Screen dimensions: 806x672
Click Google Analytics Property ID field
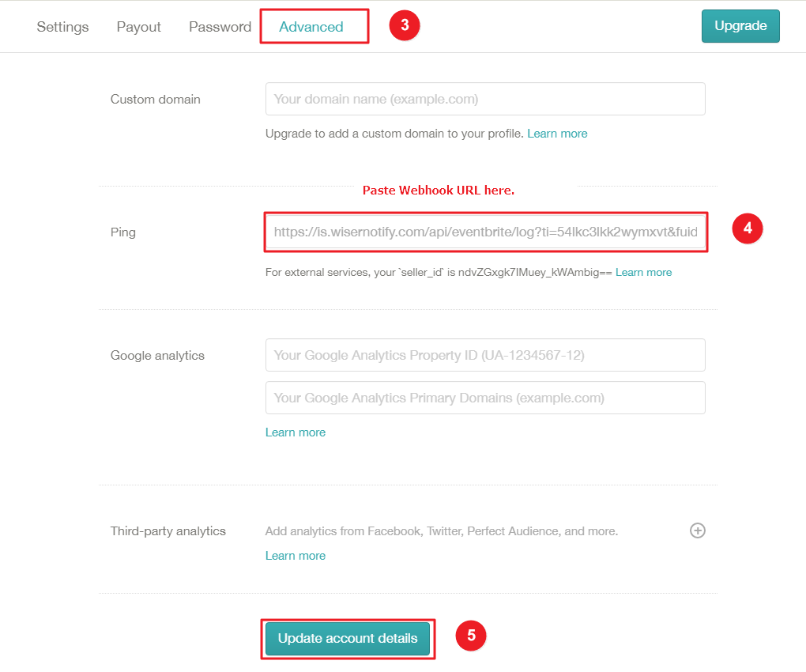(x=485, y=355)
